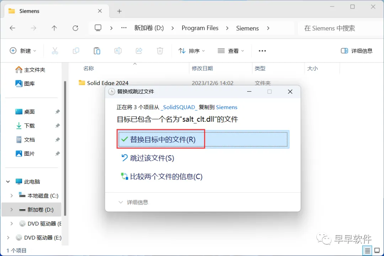This screenshot has height=256, width=384.
Task: Sort by 大小 column header
Action: click(313, 69)
